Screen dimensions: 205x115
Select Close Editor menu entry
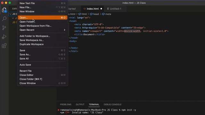[43, 75]
